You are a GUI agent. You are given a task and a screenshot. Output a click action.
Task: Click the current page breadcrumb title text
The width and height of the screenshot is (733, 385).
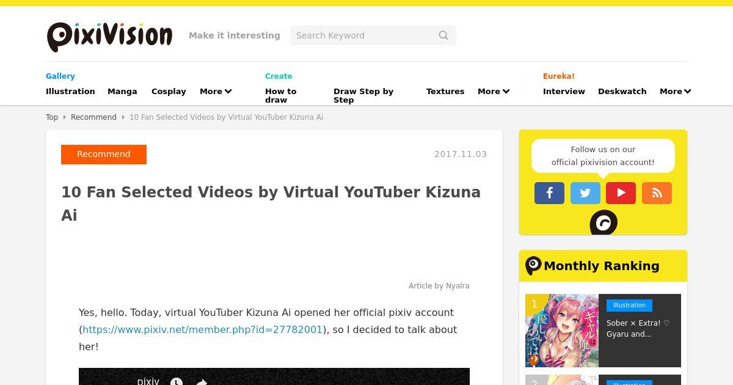[x=226, y=117]
